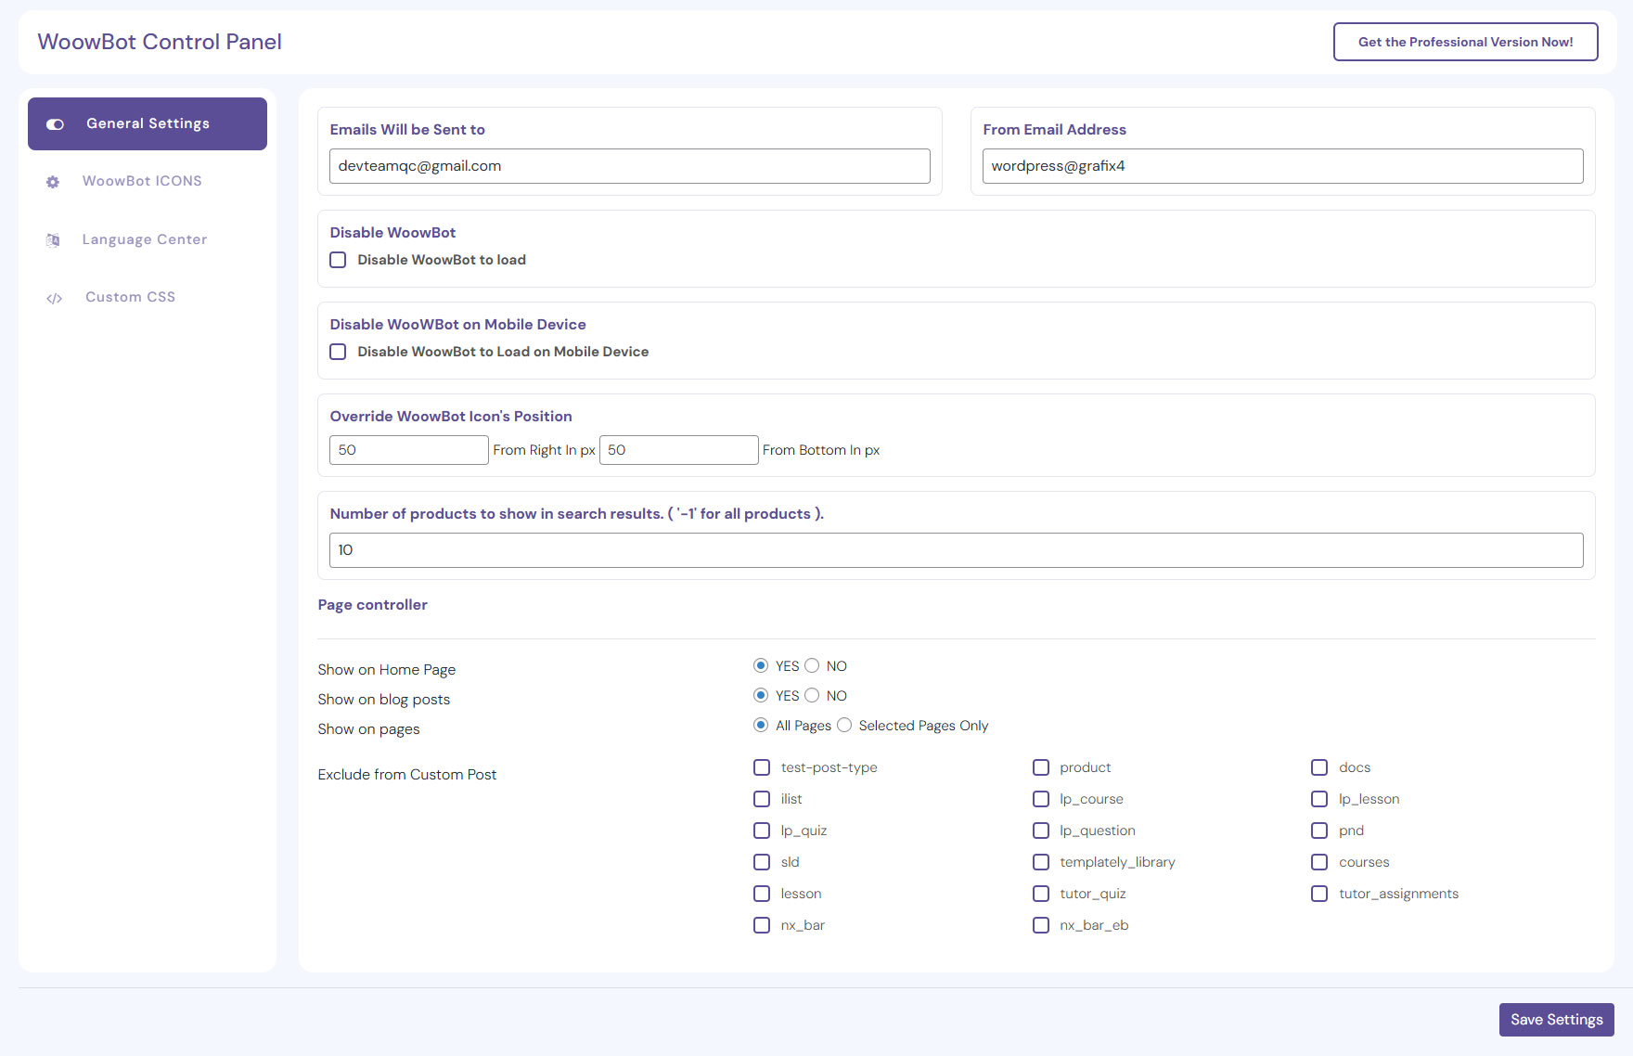Click Get the Professional Version Now button
This screenshot has height=1056, width=1633.
pos(1465,42)
